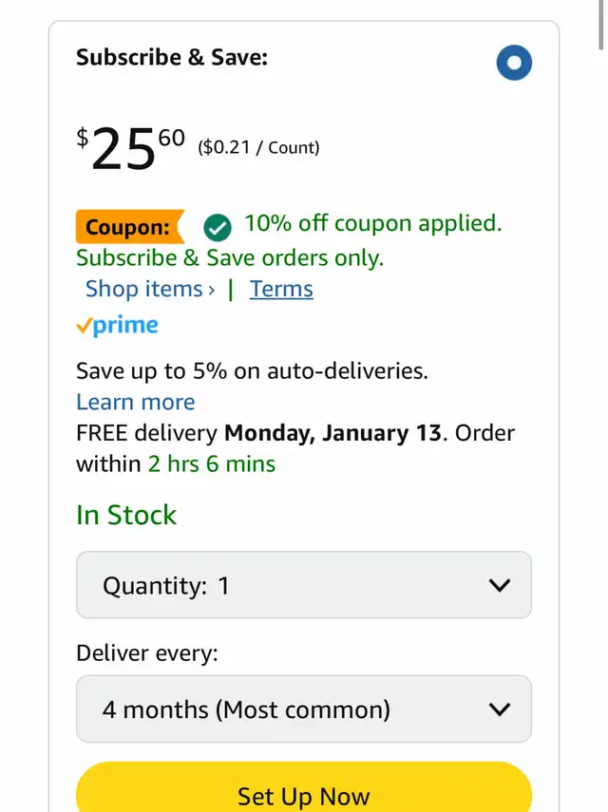Click the small arrow after Shop items
This screenshot has height=812, width=608.
(x=211, y=290)
